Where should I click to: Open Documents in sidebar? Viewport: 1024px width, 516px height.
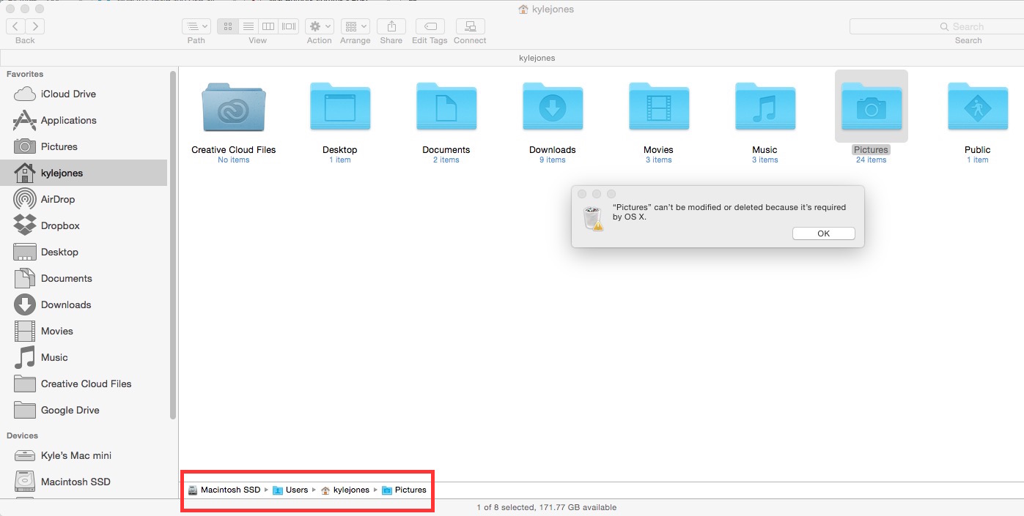(x=84, y=278)
